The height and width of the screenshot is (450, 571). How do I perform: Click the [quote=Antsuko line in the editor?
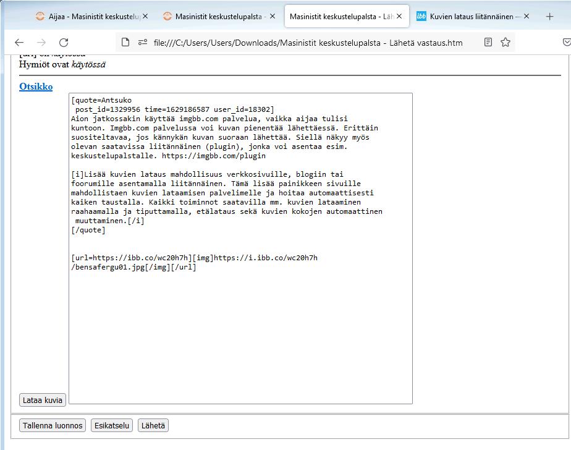101,100
